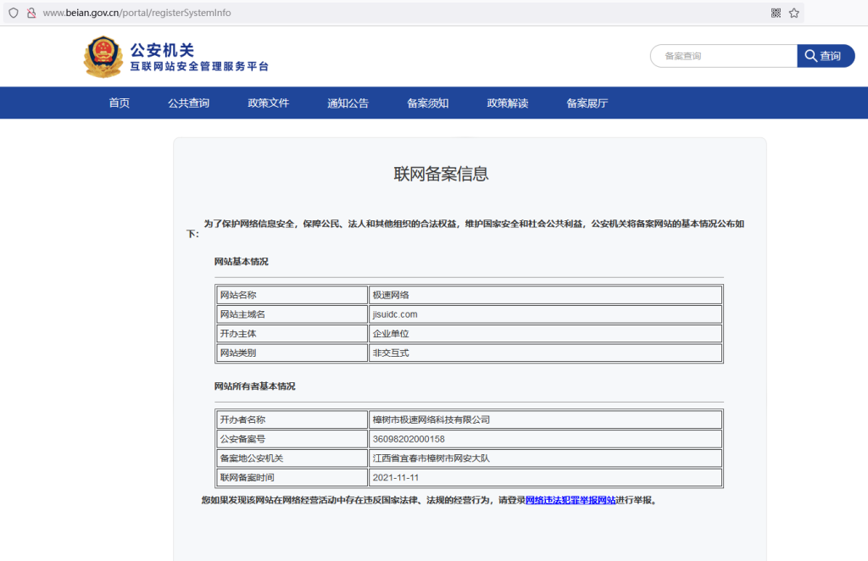
Task: Navigate to 政策解读 section
Action: pyautogui.click(x=507, y=103)
